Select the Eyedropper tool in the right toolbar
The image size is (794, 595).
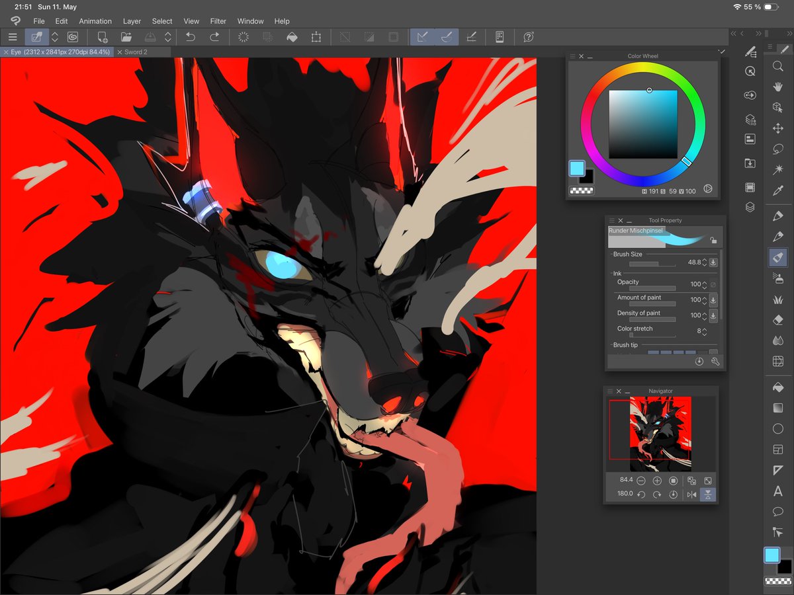coord(777,190)
